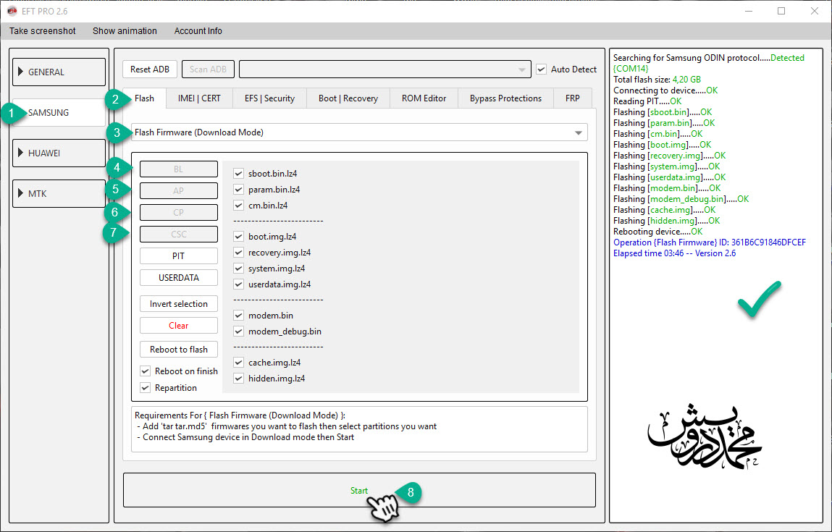The image size is (832, 532).
Task: Open the Boot | Recovery tab
Action: (348, 98)
